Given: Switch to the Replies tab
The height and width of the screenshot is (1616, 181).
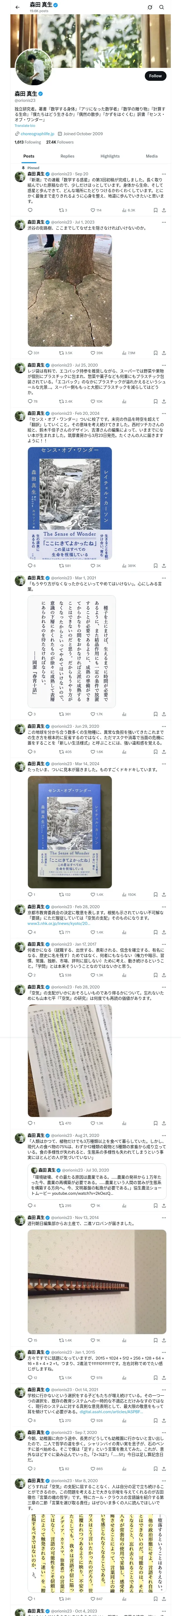Looking at the screenshot, I should 67,156.
